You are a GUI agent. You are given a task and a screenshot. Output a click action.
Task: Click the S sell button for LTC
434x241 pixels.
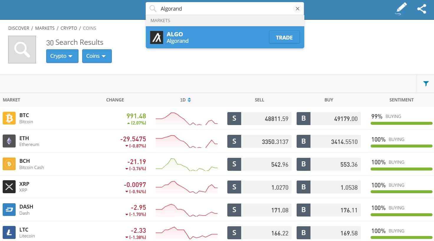[234, 233]
